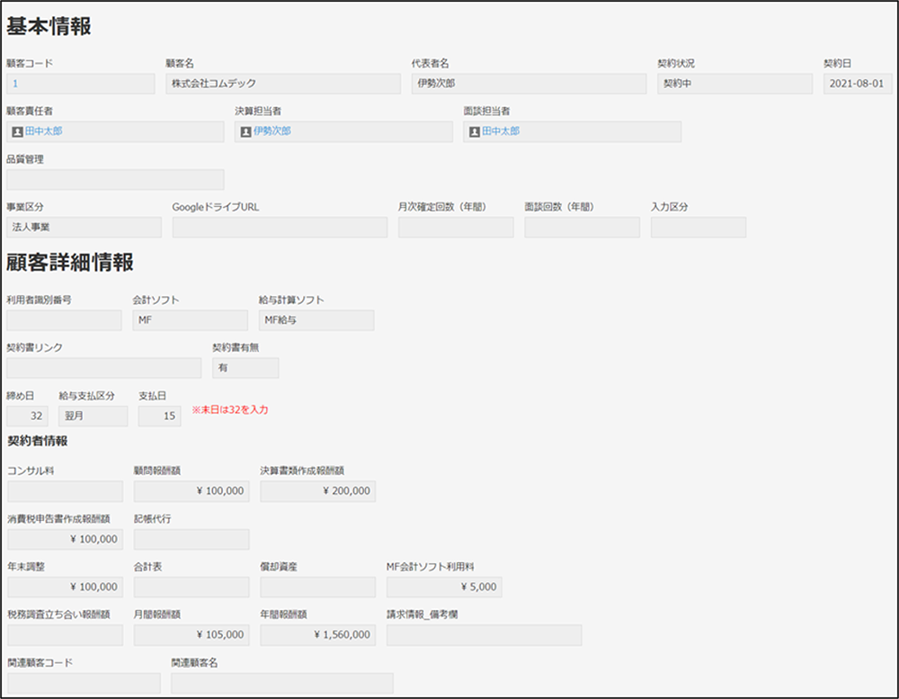
Task: Click the 給与計算ソフト field showing MF給与
Action: (x=316, y=320)
